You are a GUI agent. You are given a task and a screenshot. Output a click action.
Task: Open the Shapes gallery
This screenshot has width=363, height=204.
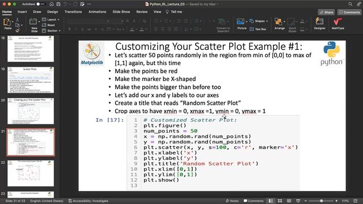[259, 21]
